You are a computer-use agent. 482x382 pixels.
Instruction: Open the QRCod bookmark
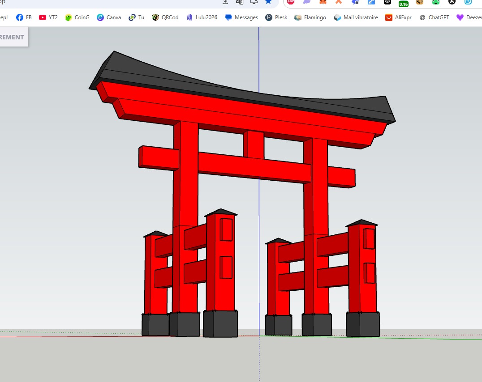click(165, 17)
